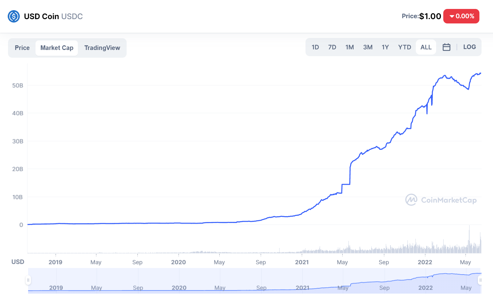Set chart range to 1Y
Image resolution: width=493 pixels, height=301 pixels.
(x=385, y=47)
